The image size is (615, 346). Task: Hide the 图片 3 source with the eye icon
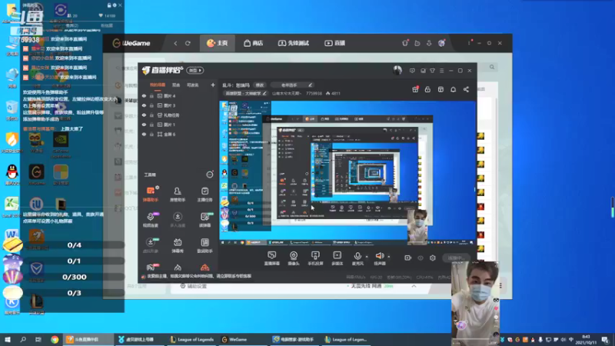coord(144,105)
